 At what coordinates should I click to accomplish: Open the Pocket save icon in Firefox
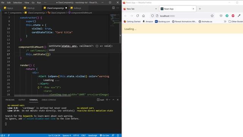[x=221, y=16]
